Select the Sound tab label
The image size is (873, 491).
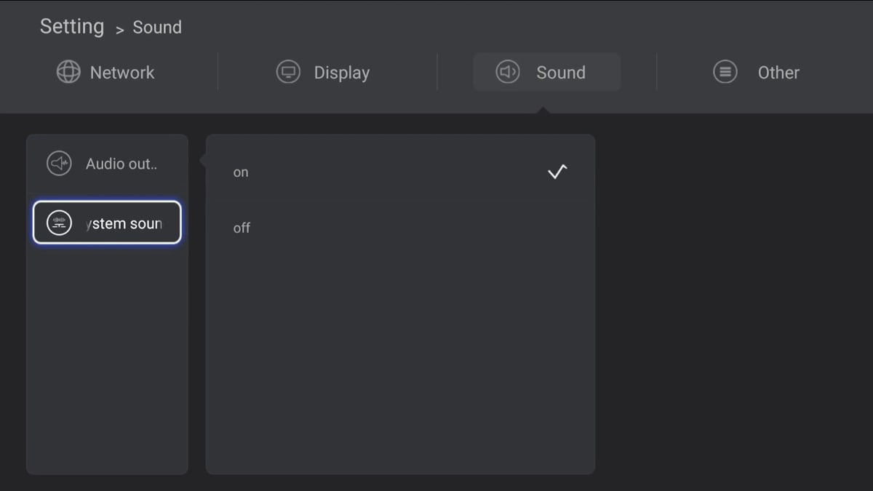pyautogui.click(x=561, y=73)
